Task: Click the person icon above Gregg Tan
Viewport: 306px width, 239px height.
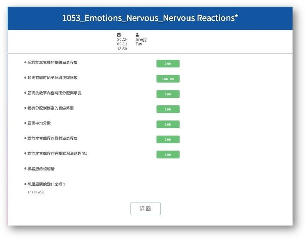Action: pyautogui.click(x=137, y=34)
